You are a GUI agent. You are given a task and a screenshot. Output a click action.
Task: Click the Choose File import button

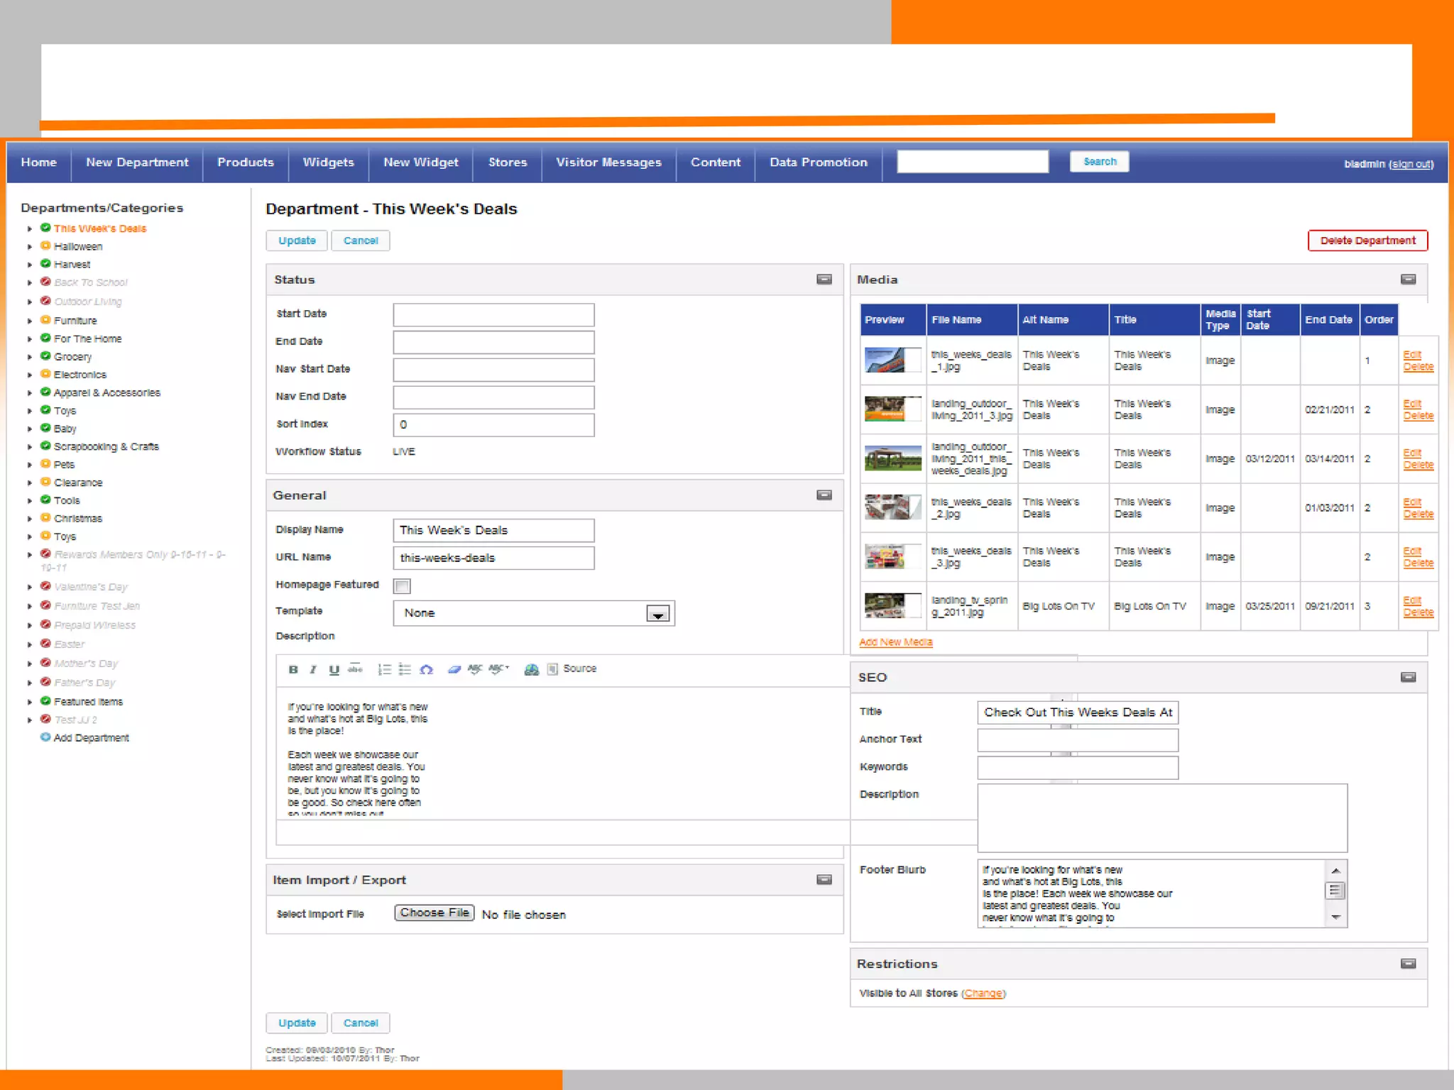(x=434, y=913)
